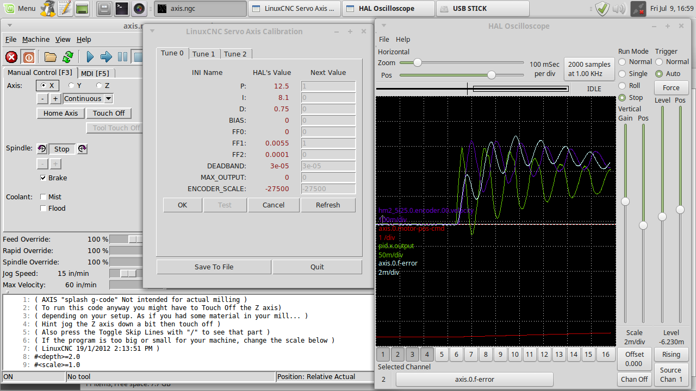
Task: Open the File menu in AXIS
Action: tap(11, 40)
